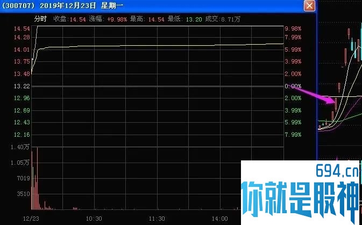Click time axis label 14:00
362x225 pixels.
click(220, 219)
